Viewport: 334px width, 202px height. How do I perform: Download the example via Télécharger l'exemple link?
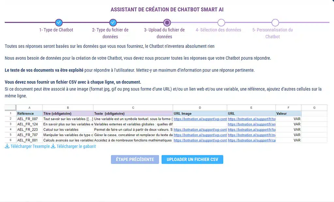click(30, 147)
